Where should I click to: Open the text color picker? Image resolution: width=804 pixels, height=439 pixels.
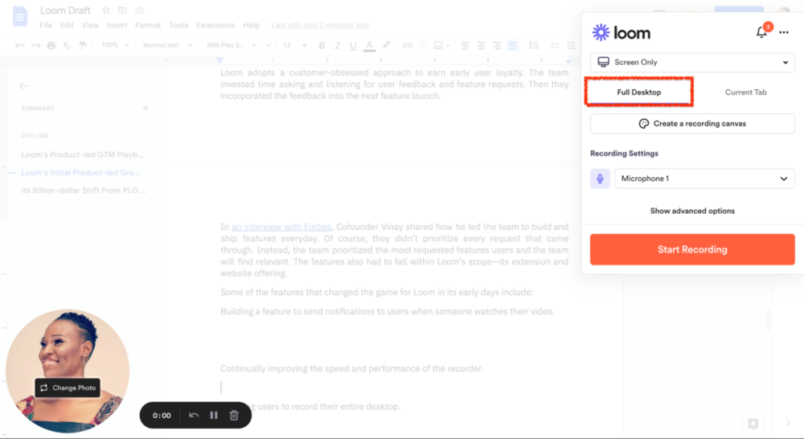point(369,46)
